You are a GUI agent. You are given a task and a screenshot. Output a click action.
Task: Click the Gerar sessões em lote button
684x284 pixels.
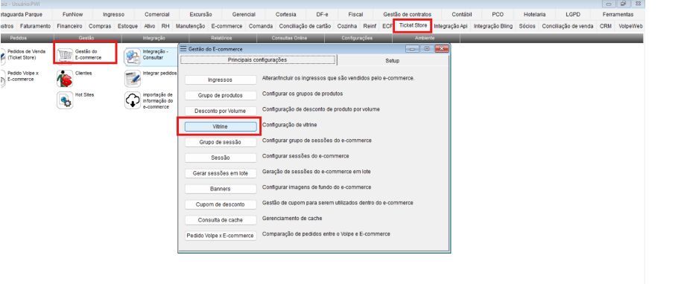221,173
